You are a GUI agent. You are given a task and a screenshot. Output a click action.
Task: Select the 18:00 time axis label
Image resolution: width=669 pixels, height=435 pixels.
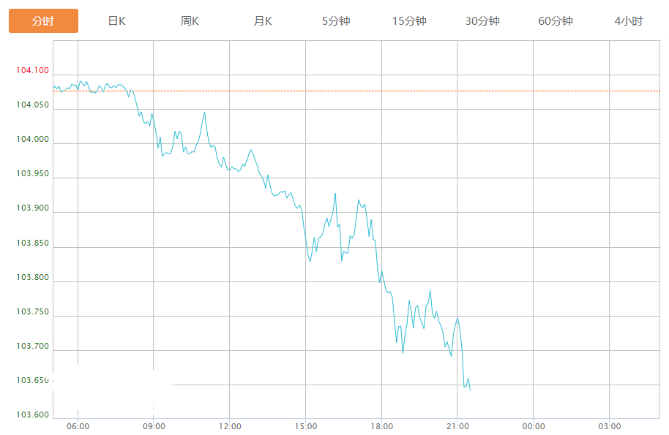click(x=381, y=426)
